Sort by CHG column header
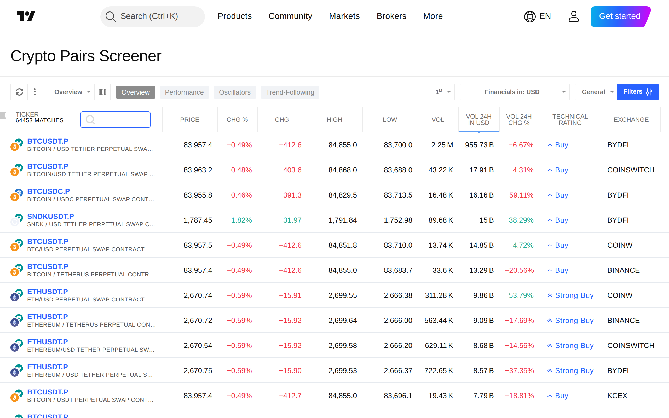Viewport: 669px width, 418px height. point(282,119)
